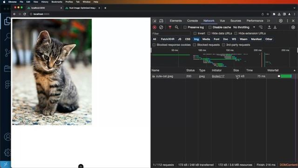Click green waterfall bar for cute-cat.jpeg
The height and width of the screenshot is (168, 298).
286,76
